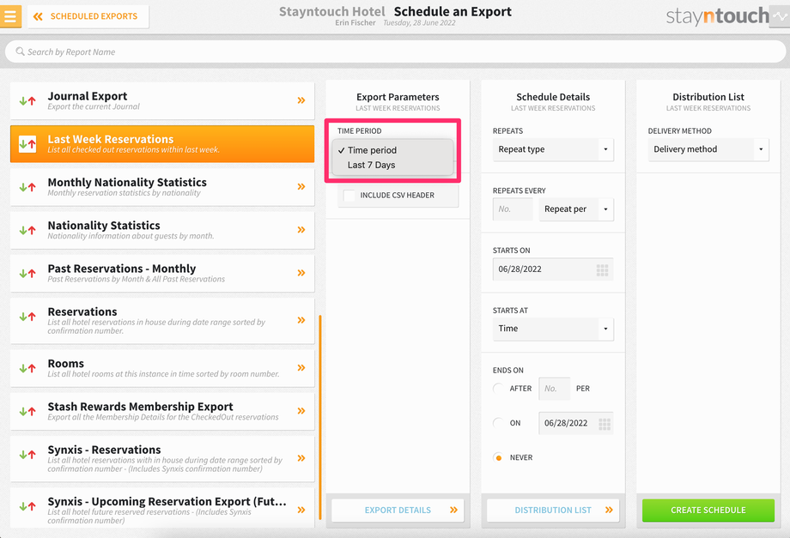Open Rooms row chevron

pyautogui.click(x=301, y=368)
